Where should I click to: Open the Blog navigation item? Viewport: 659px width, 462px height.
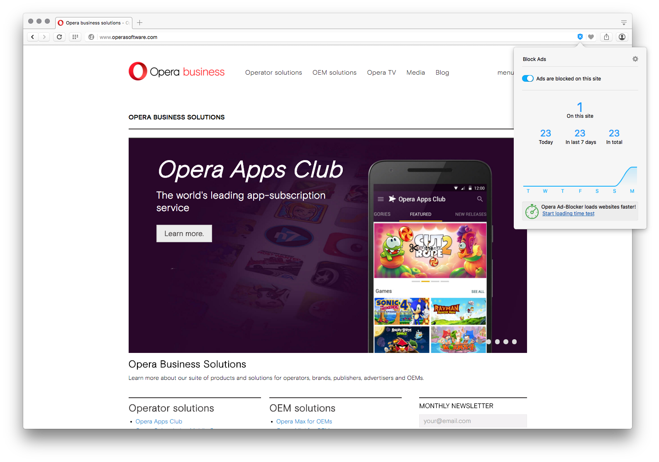coord(442,73)
